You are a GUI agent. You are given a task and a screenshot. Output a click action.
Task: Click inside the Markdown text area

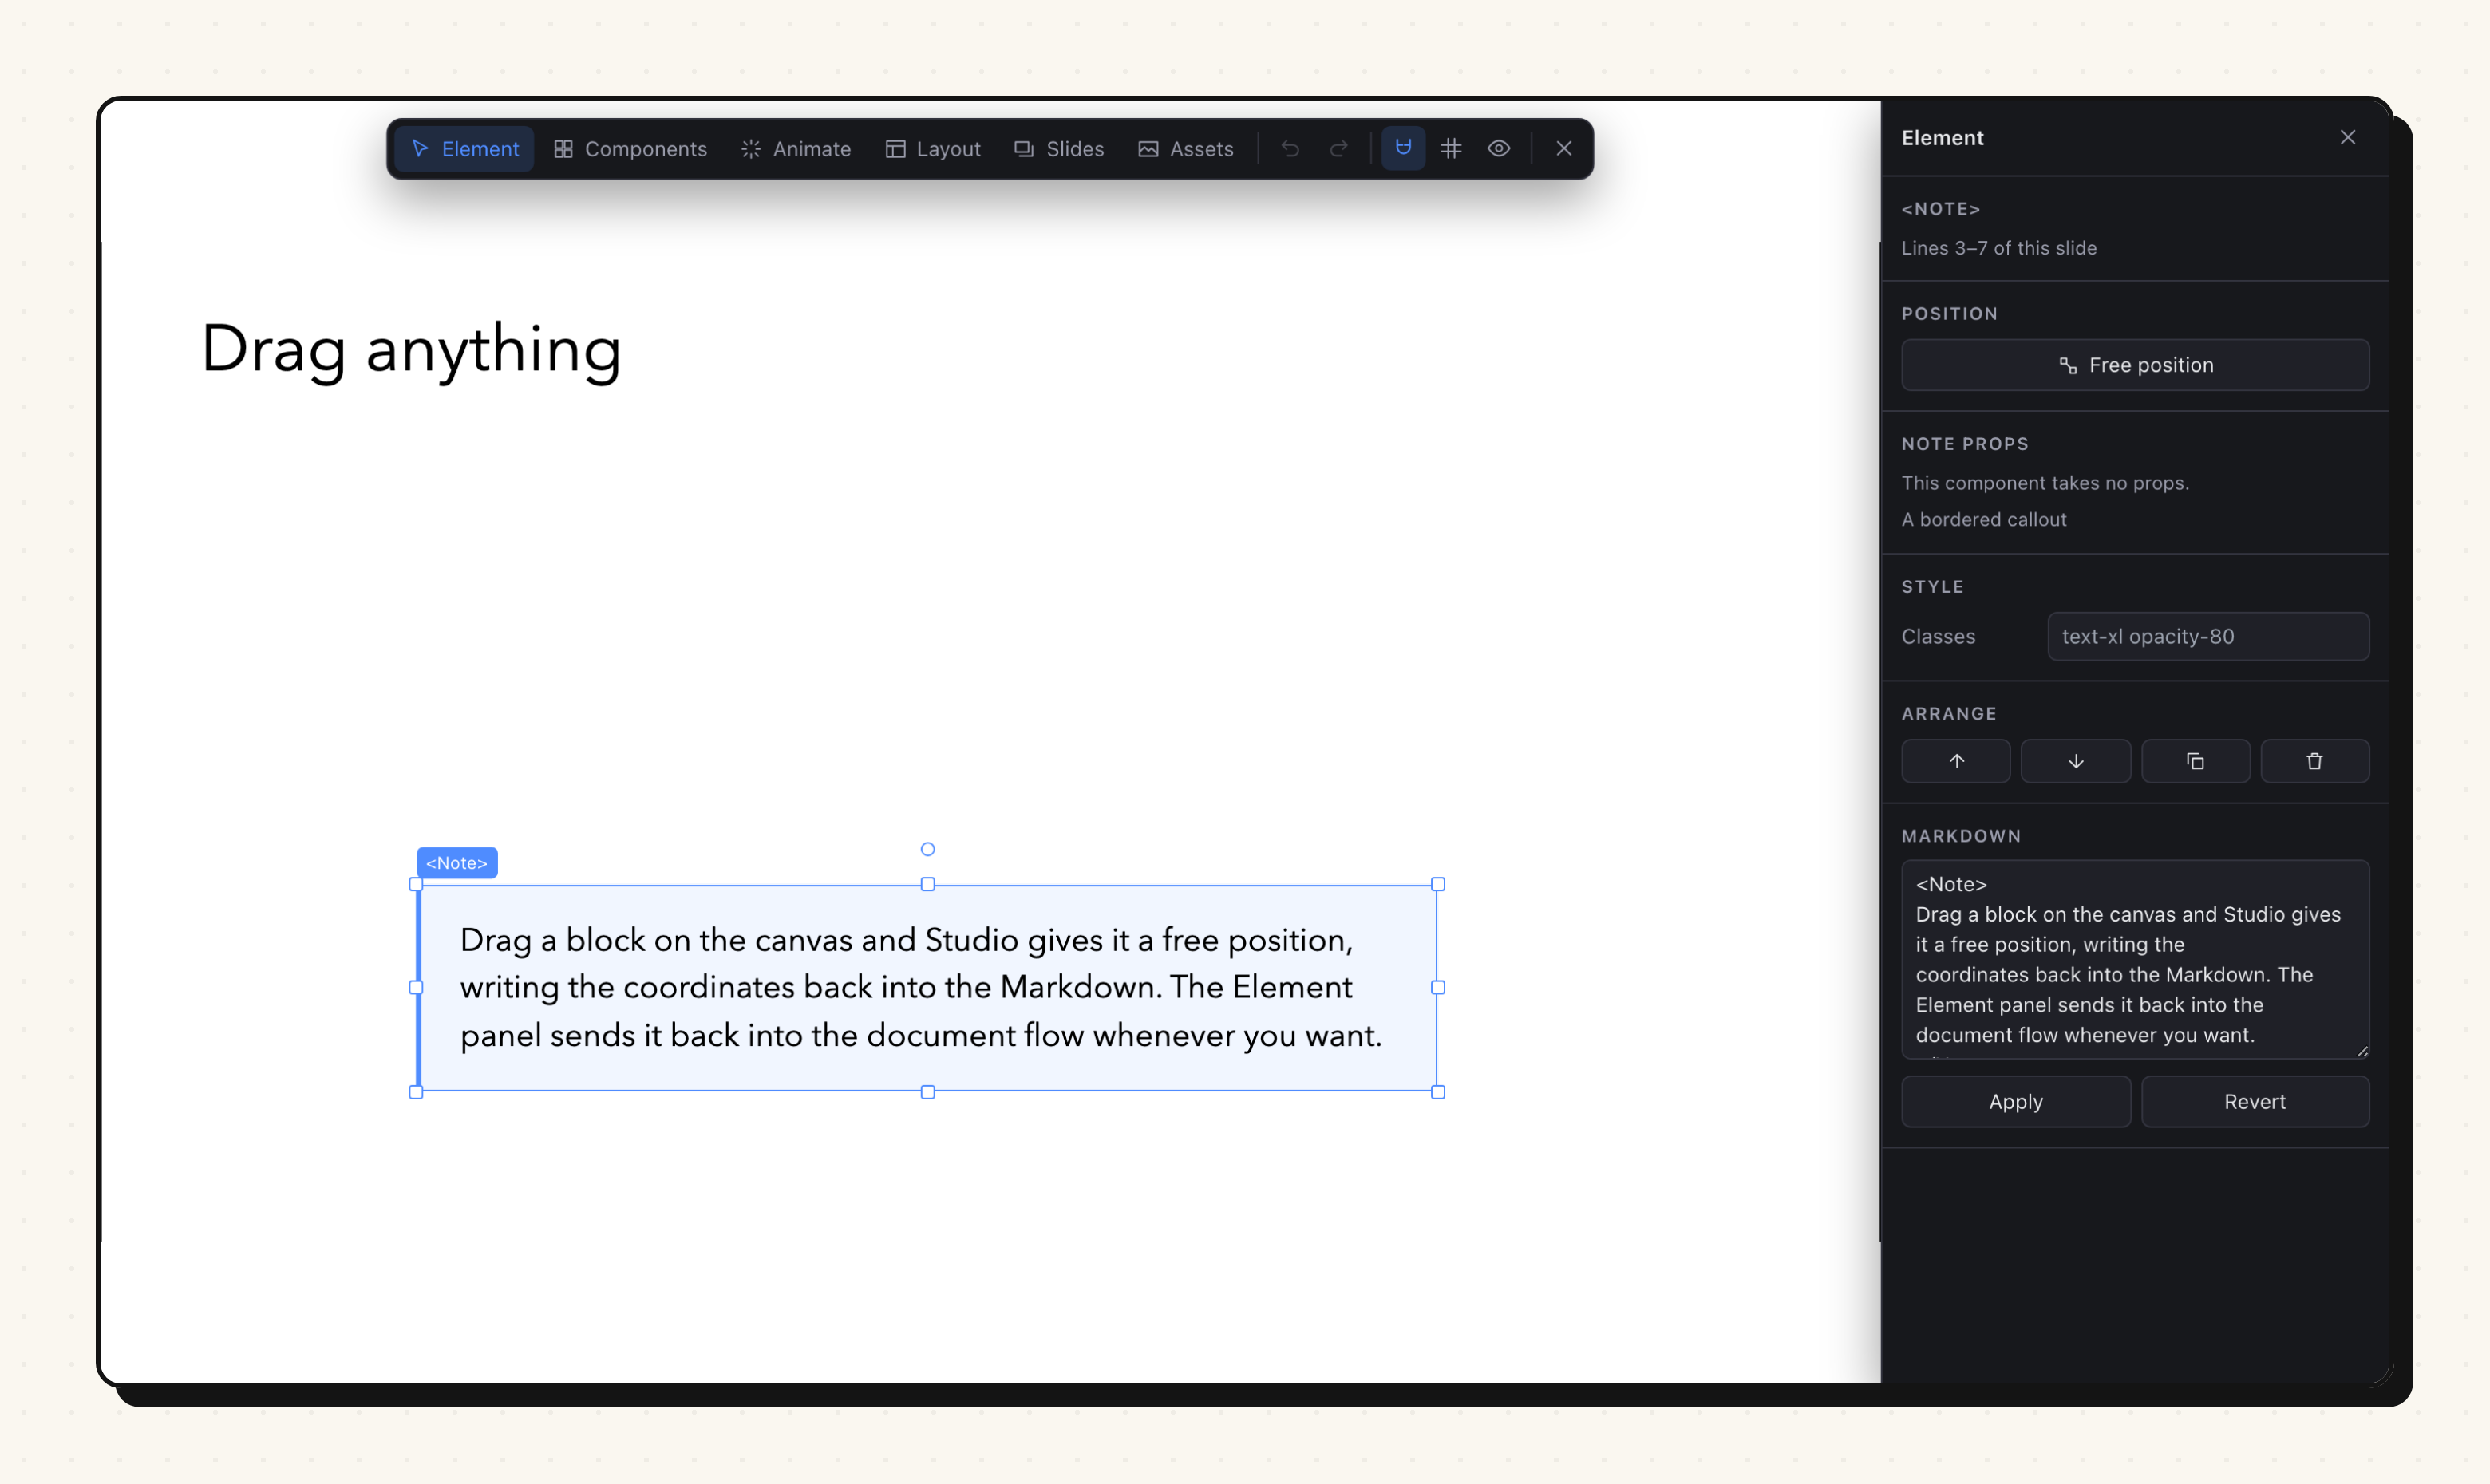pos(2135,959)
